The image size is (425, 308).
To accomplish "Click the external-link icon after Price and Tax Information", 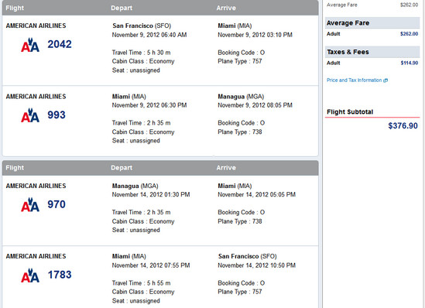I will [x=386, y=80].
